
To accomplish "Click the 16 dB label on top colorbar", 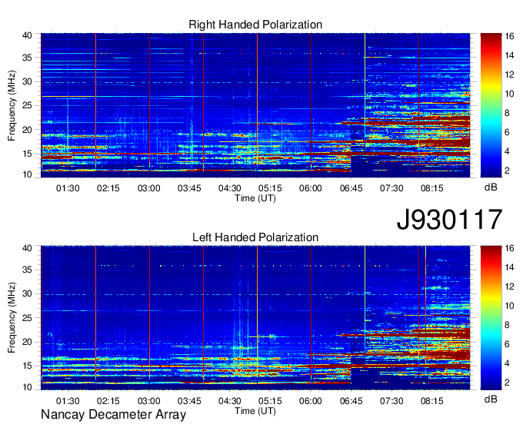I will 509,36.
